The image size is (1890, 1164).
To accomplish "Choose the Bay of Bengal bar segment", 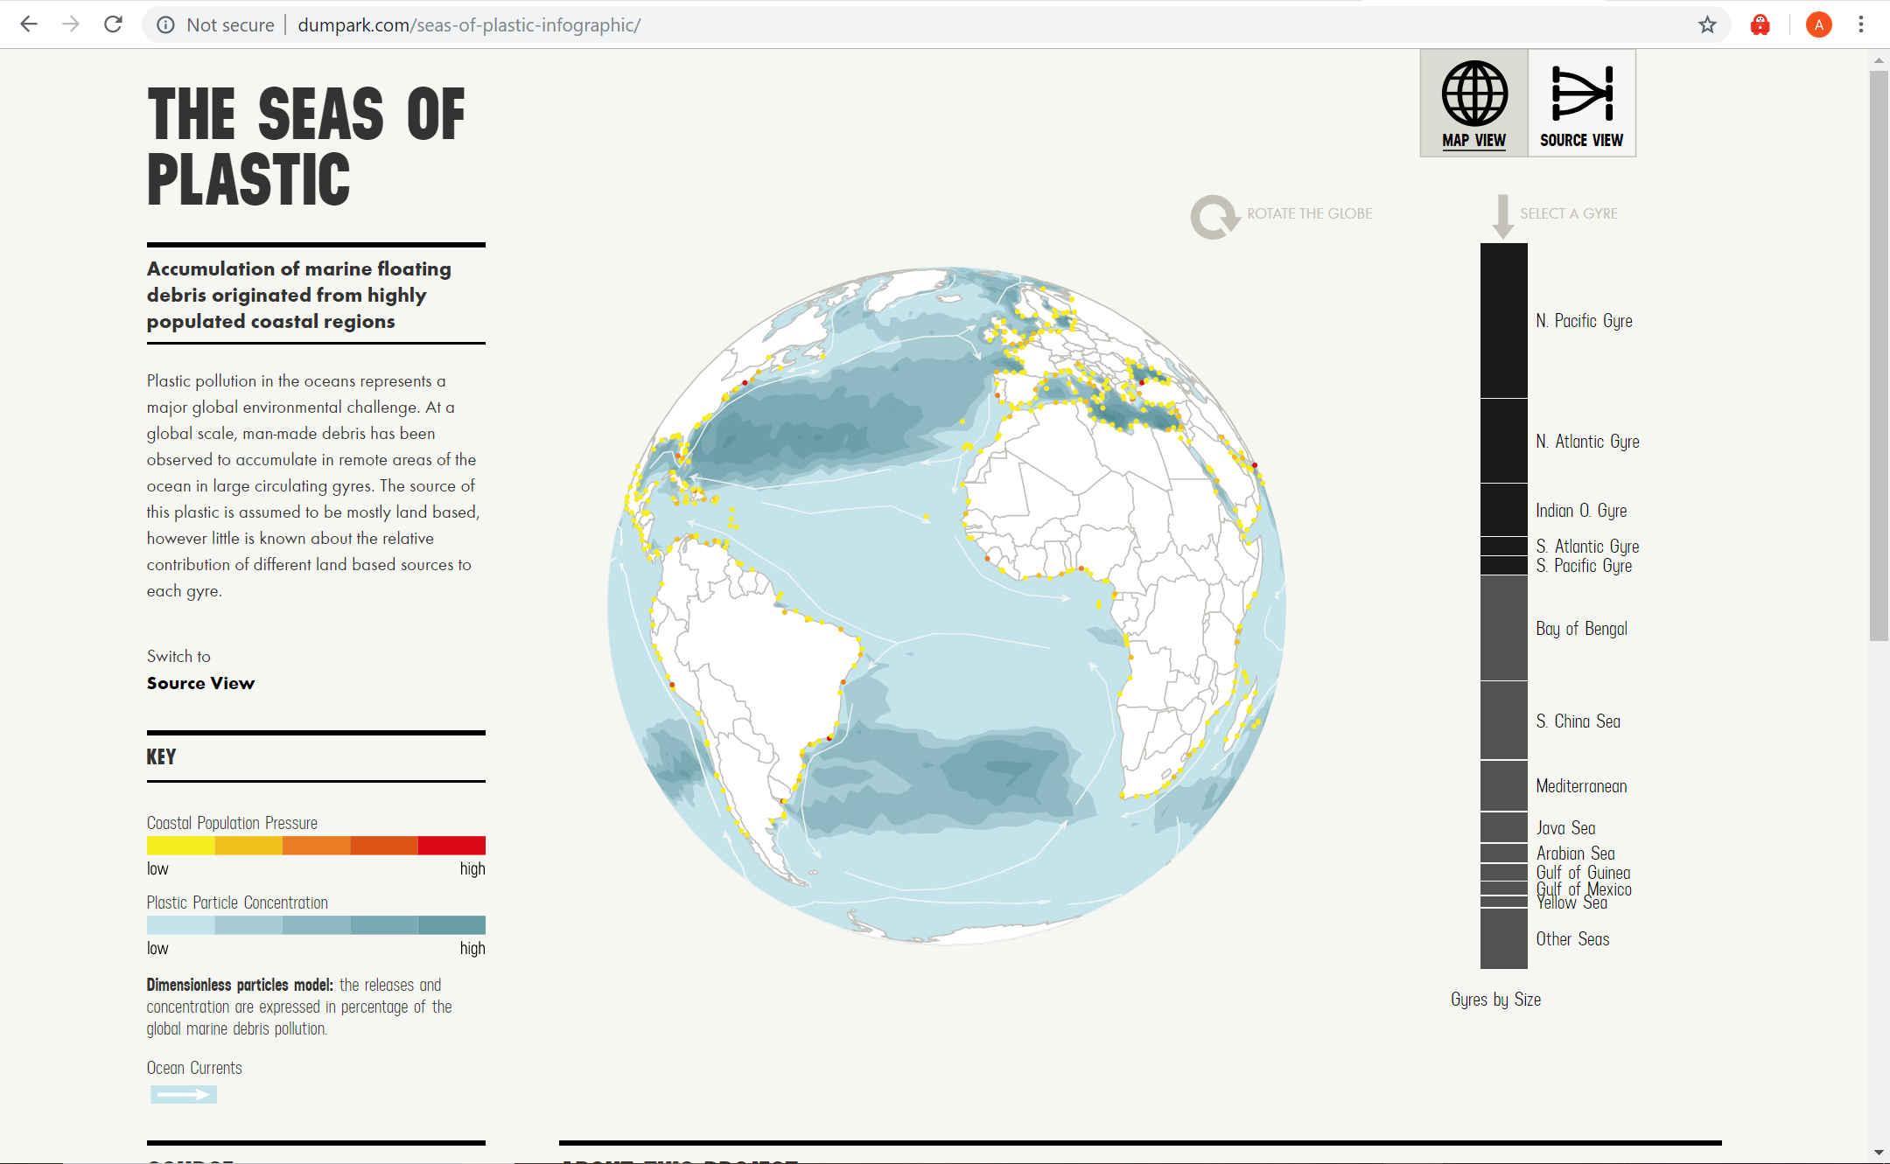I will (x=1503, y=628).
